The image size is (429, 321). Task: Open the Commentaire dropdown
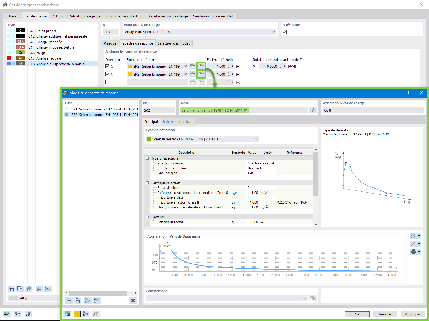[305, 298]
